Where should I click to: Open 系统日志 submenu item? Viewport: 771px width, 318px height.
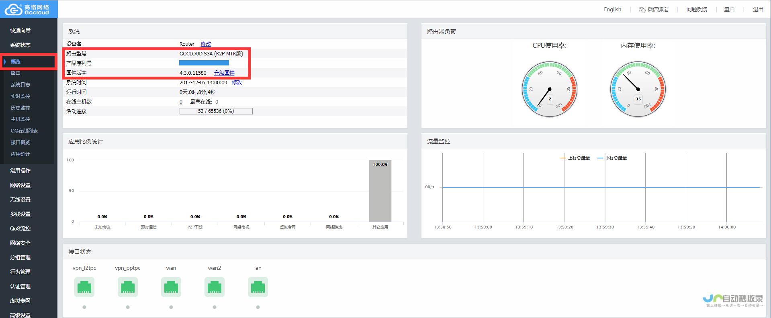point(20,85)
